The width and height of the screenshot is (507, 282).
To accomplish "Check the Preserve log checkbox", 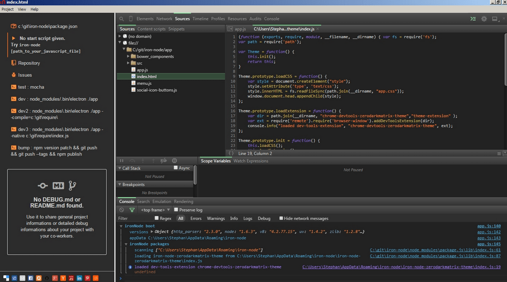I will pos(176,210).
